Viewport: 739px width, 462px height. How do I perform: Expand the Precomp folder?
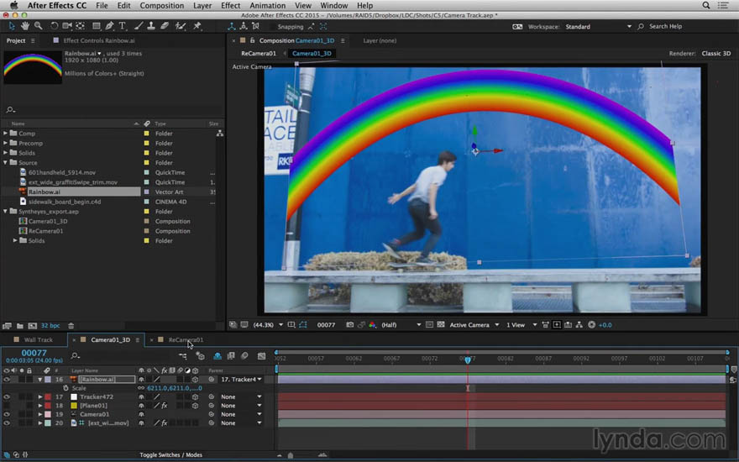[6, 144]
